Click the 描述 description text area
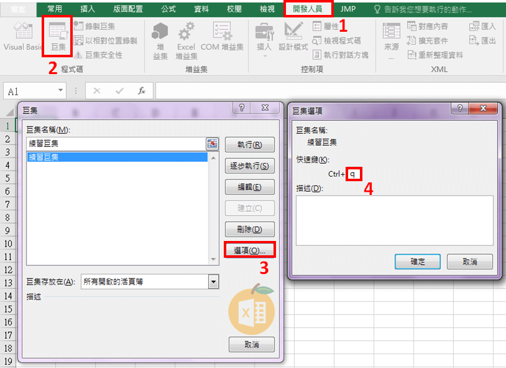 (394, 220)
